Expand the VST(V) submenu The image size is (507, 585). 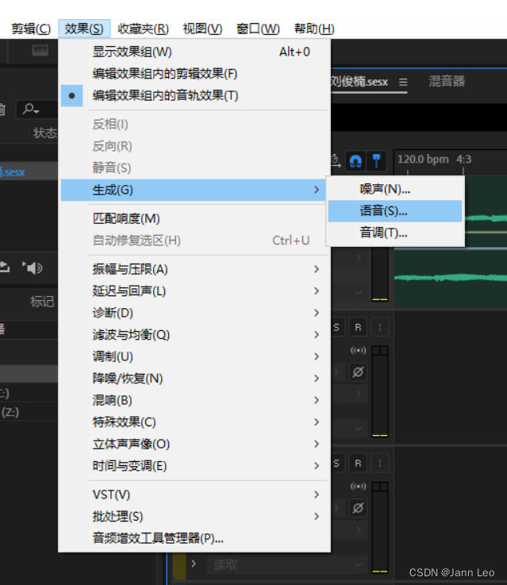point(194,495)
